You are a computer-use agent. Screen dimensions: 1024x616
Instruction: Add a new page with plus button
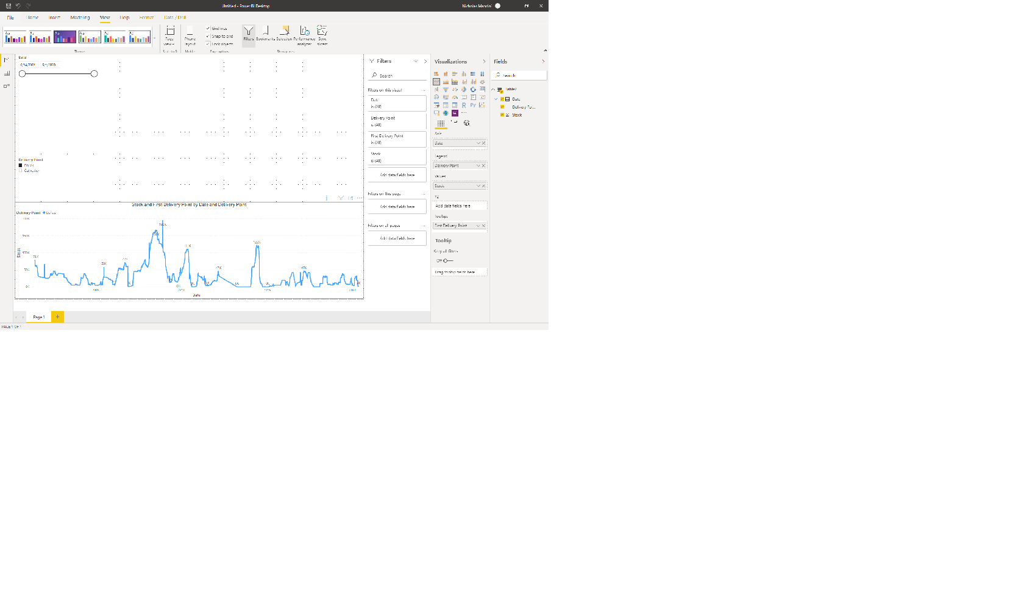point(57,317)
